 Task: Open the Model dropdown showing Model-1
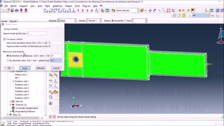click(x=94, y=21)
